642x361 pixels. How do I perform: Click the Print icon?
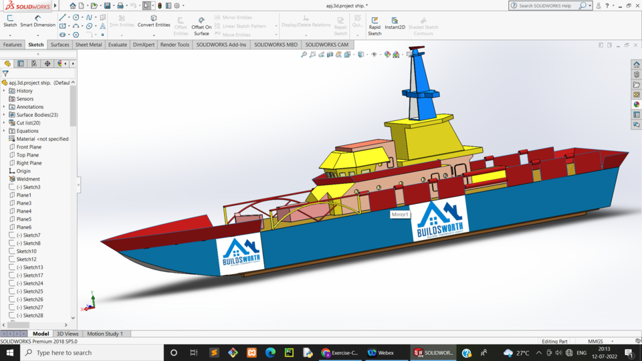pos(120,6)
